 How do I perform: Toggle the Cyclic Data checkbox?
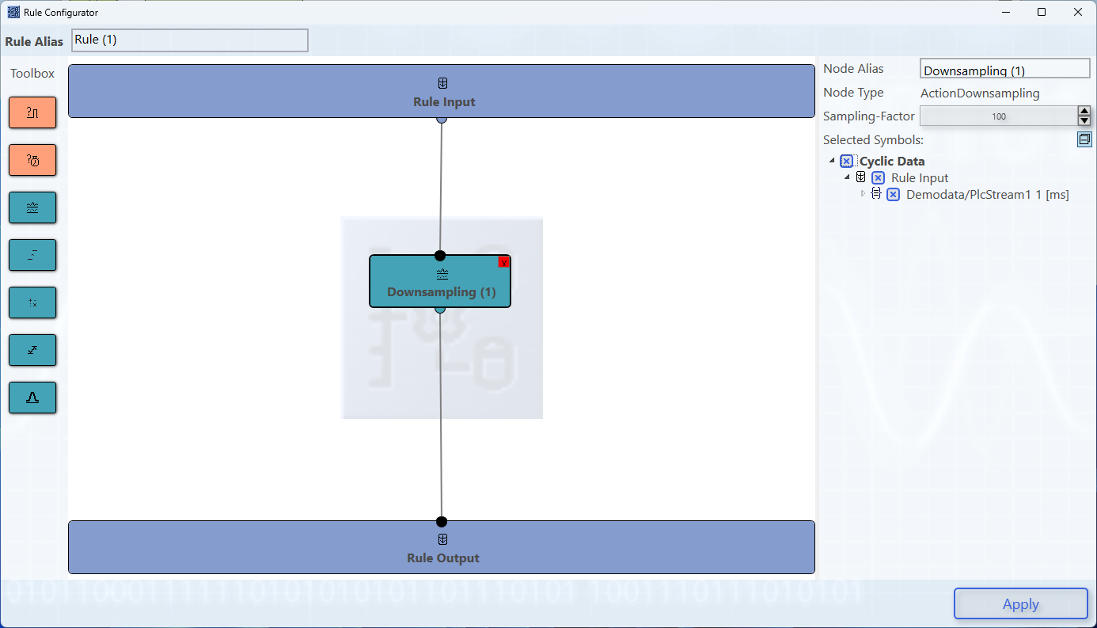847,162
